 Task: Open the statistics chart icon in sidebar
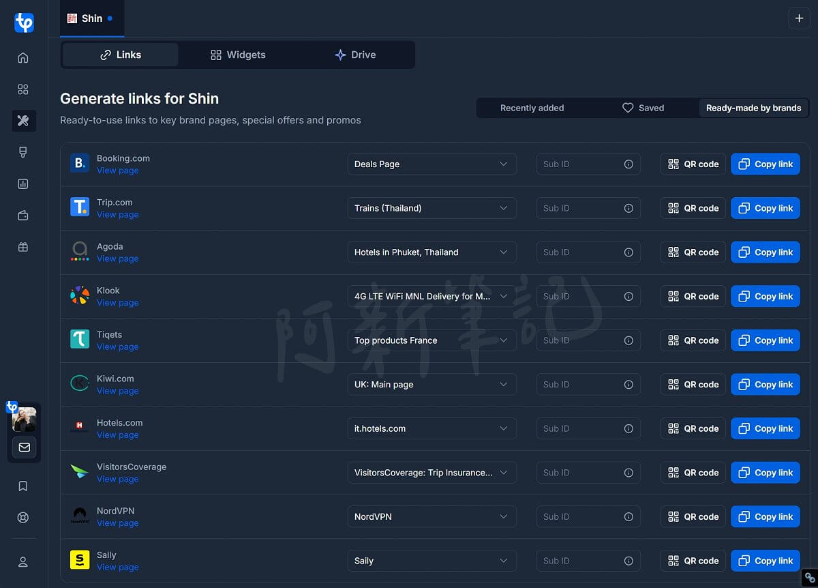[23, 183]
